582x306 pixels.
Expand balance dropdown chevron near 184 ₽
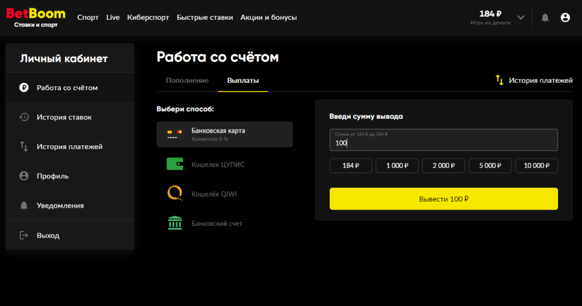[521, 18]
